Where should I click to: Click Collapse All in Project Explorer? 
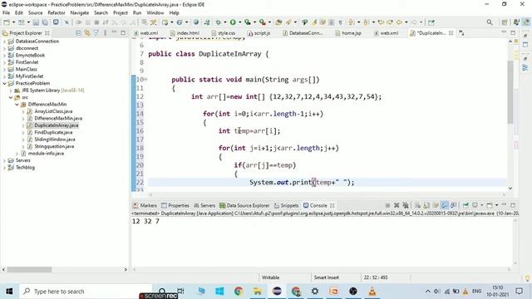click(78, 33)
